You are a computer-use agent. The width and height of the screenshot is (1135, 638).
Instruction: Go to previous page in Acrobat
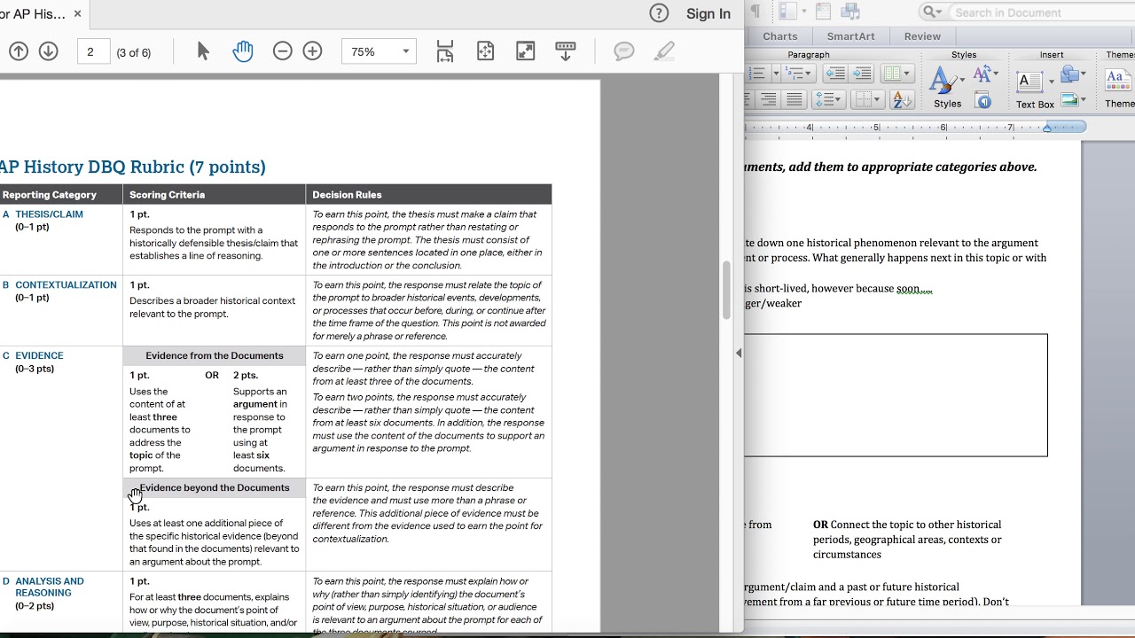(x=19, y=51)
